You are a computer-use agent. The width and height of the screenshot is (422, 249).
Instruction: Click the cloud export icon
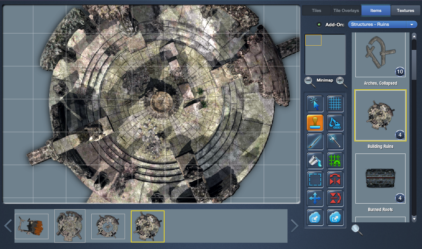click(x=335, y=217)
